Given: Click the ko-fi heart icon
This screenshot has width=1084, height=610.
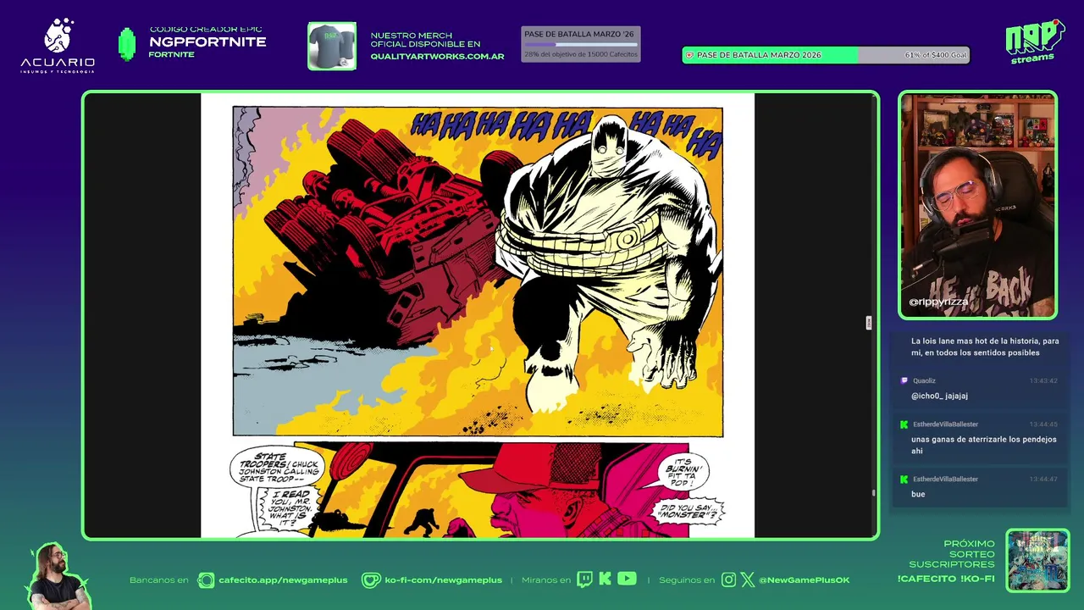Looking at the screenshot, I should pos(371,580).
